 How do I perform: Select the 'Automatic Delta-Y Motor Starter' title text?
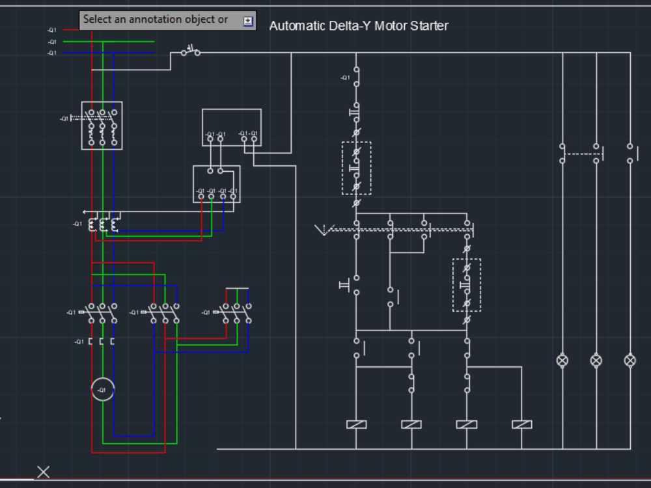click(x=359, y=26)
